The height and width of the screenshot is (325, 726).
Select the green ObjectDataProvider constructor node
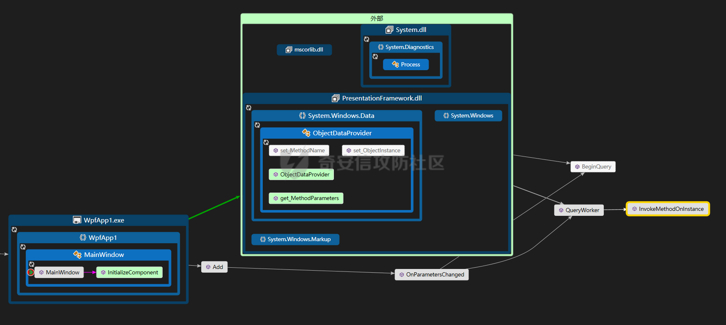click(301, 175)
